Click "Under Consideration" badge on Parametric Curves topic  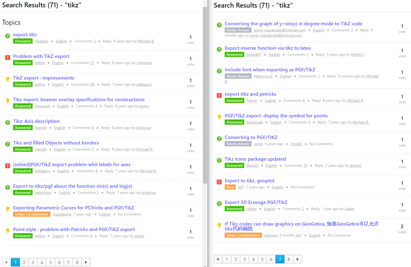pos(32,214)
